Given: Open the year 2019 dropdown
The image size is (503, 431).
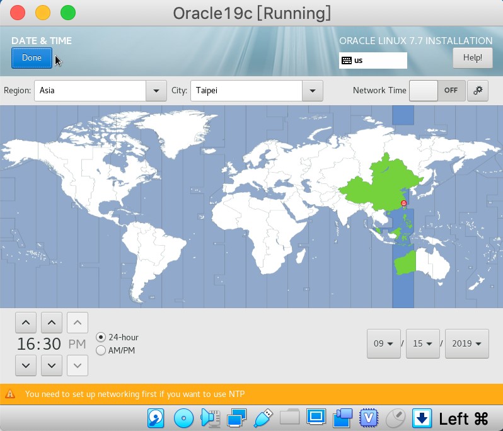Looking at the screenshot, I should (x=467, y=343).
